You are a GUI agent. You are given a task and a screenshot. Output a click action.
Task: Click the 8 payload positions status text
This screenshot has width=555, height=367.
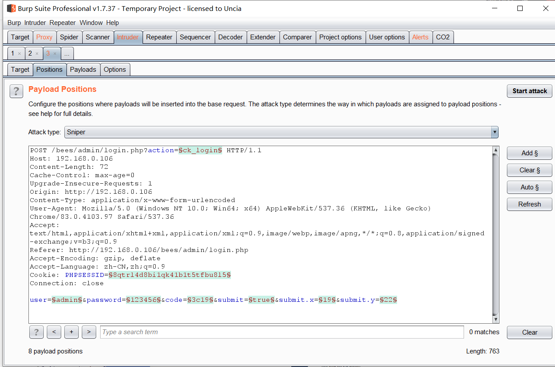(x=56, y=351)
